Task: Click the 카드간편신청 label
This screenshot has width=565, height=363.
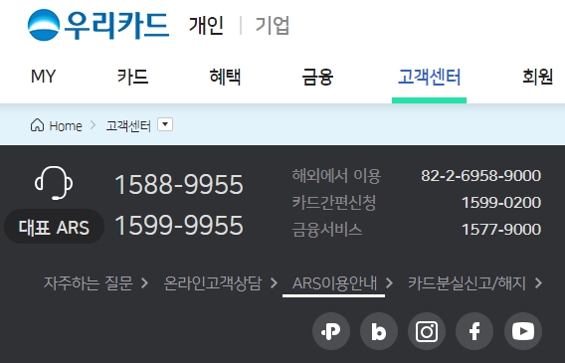Action: (x=334, y=203)
